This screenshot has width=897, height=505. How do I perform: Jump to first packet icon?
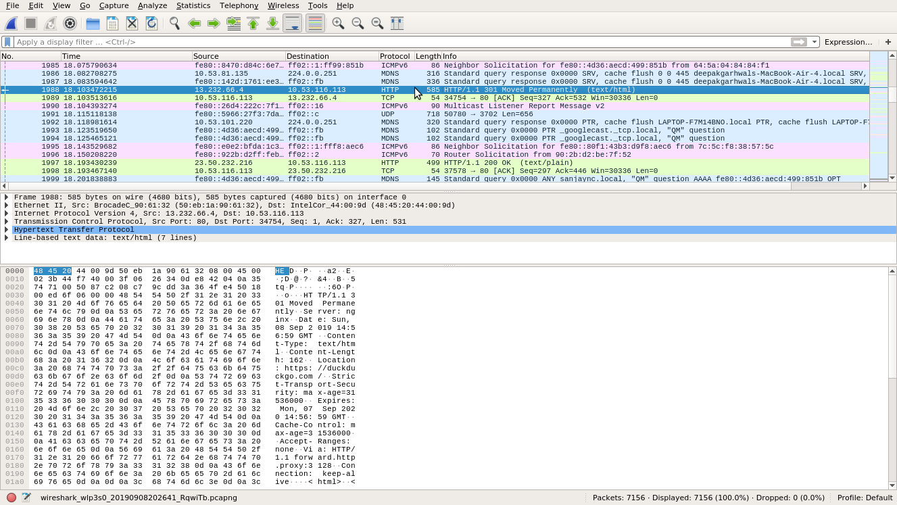[253, 23]
